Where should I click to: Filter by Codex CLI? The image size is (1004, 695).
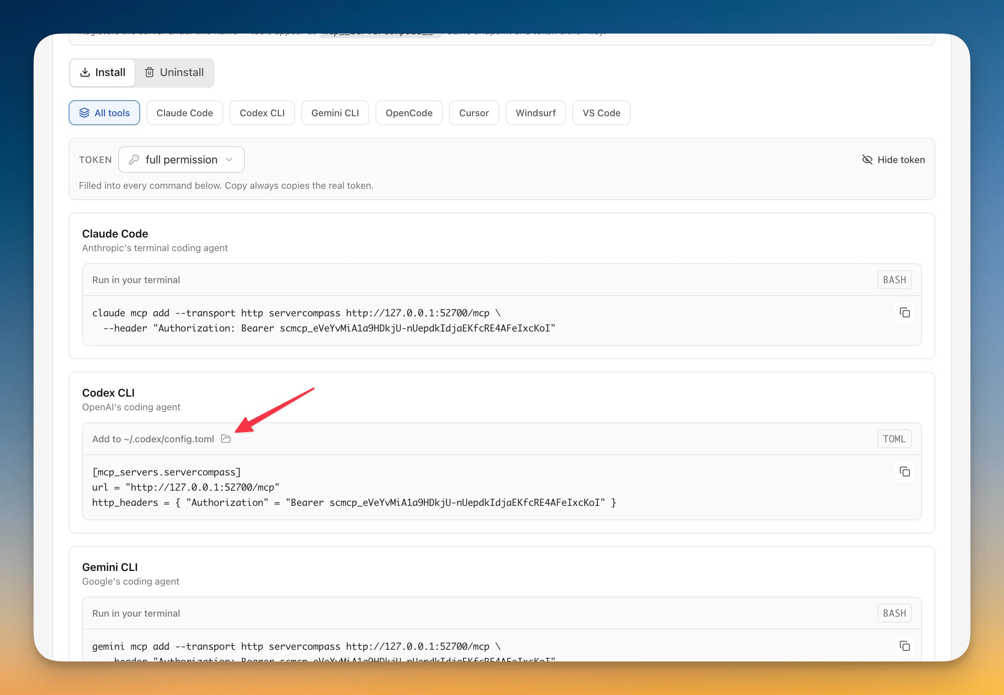point(262,113)
